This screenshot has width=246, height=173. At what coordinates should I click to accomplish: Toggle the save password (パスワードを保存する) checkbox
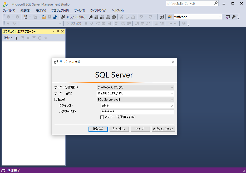(x=102, y=117)
